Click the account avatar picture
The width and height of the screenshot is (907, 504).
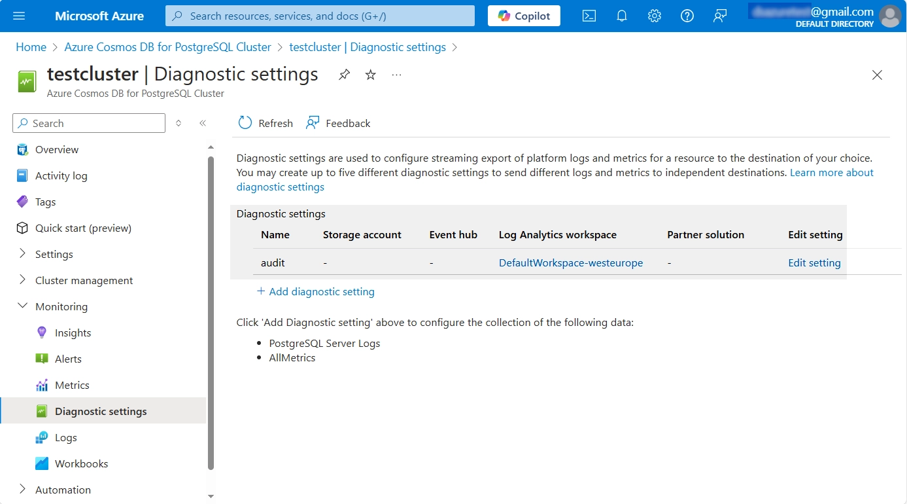click(890, 16)
